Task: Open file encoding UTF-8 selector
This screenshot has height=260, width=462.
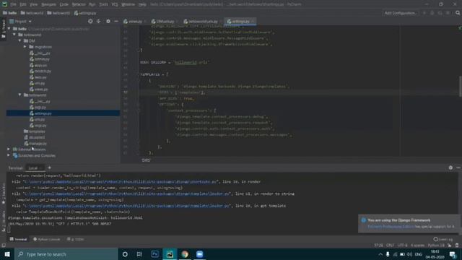Action: point(403,246)
